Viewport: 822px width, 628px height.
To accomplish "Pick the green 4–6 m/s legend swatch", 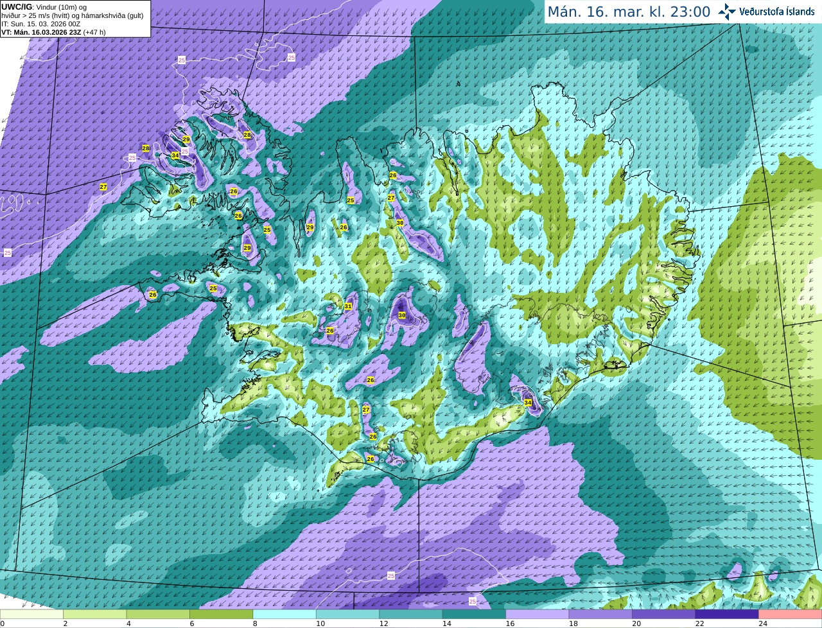I will tap(158, 614).
